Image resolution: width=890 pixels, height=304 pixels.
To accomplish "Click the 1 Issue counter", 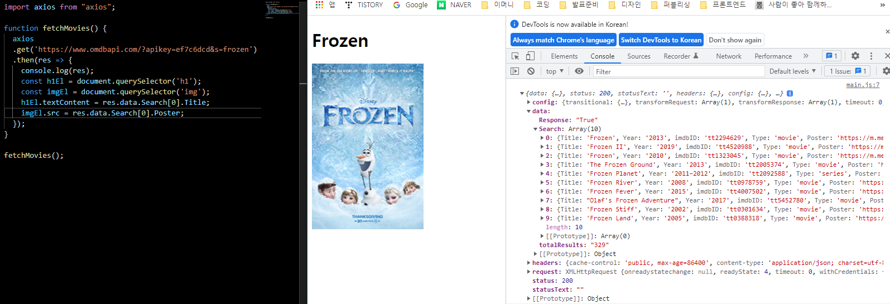I will 848,71.
